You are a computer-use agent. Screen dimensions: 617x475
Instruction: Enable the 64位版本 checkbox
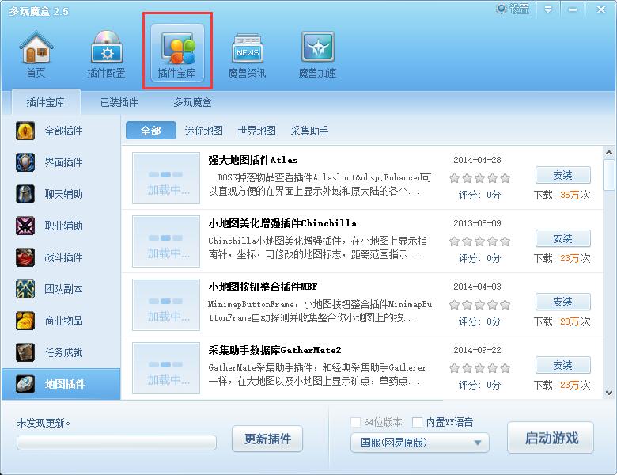pos(356,422)
